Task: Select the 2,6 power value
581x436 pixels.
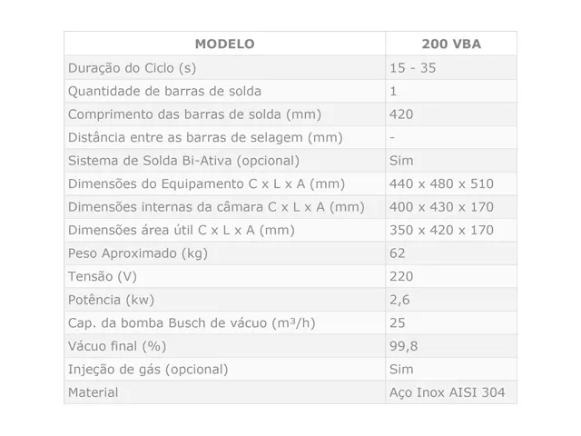Action: point(399,300)
